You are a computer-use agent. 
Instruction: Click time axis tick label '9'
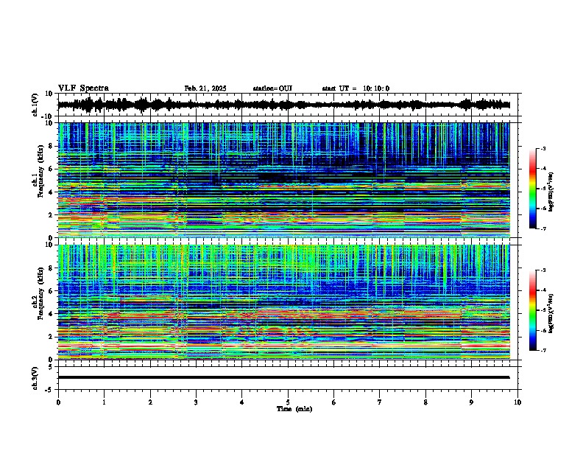coord(471,402)
